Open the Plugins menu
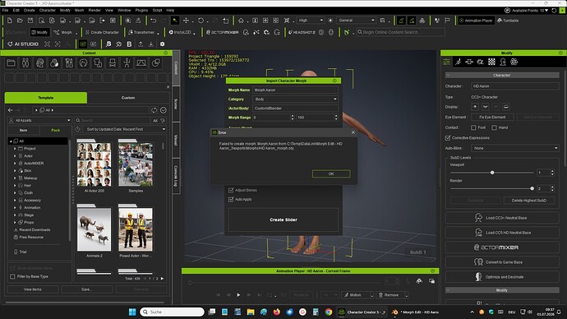This screenshot has height=319, width=567. click(x=141, y=11)
